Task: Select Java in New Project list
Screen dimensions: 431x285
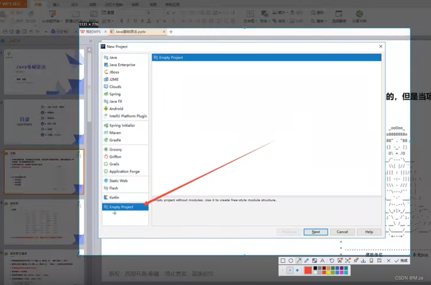Action: pyautogui.click(x=125, y=58)
